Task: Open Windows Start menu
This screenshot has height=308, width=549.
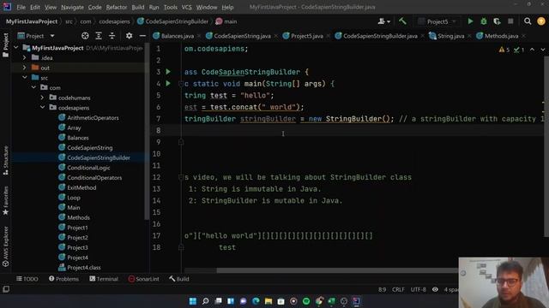Action: (192, 301)
